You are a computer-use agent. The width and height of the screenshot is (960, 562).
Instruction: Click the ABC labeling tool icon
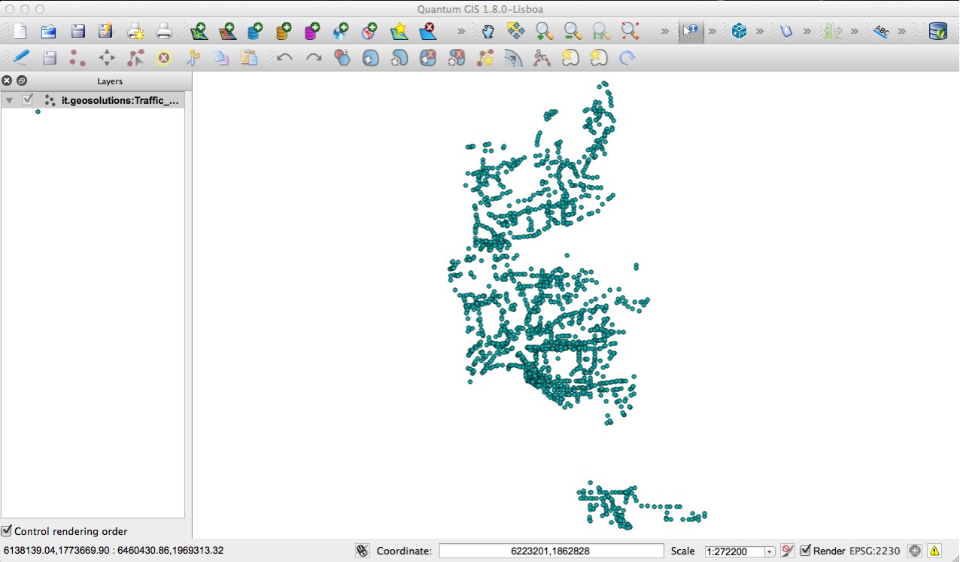pos(880,32)
